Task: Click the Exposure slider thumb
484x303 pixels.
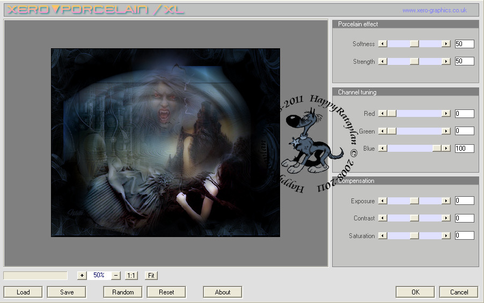Action: (415, 201)
